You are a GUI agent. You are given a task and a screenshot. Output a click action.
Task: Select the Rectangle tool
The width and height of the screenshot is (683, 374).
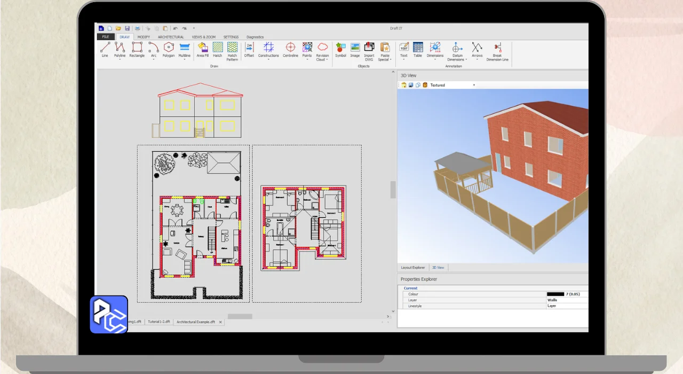(x=137, y=49)
